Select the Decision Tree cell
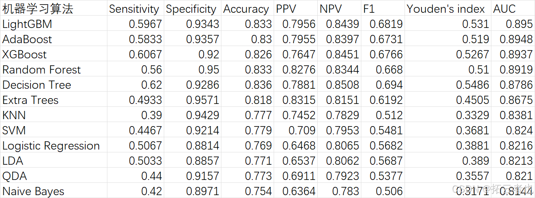This screenshot has height=198, width=535. click(53, 85)
